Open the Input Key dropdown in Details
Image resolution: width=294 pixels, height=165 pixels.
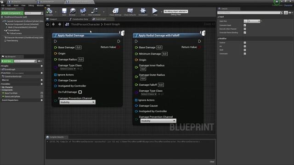pyautogui.click(x=254, y=21)
